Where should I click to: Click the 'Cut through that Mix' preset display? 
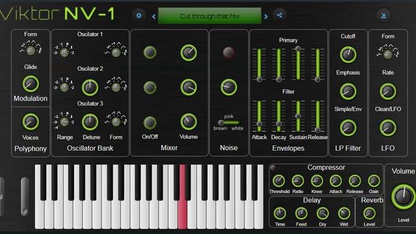[209, 16]
